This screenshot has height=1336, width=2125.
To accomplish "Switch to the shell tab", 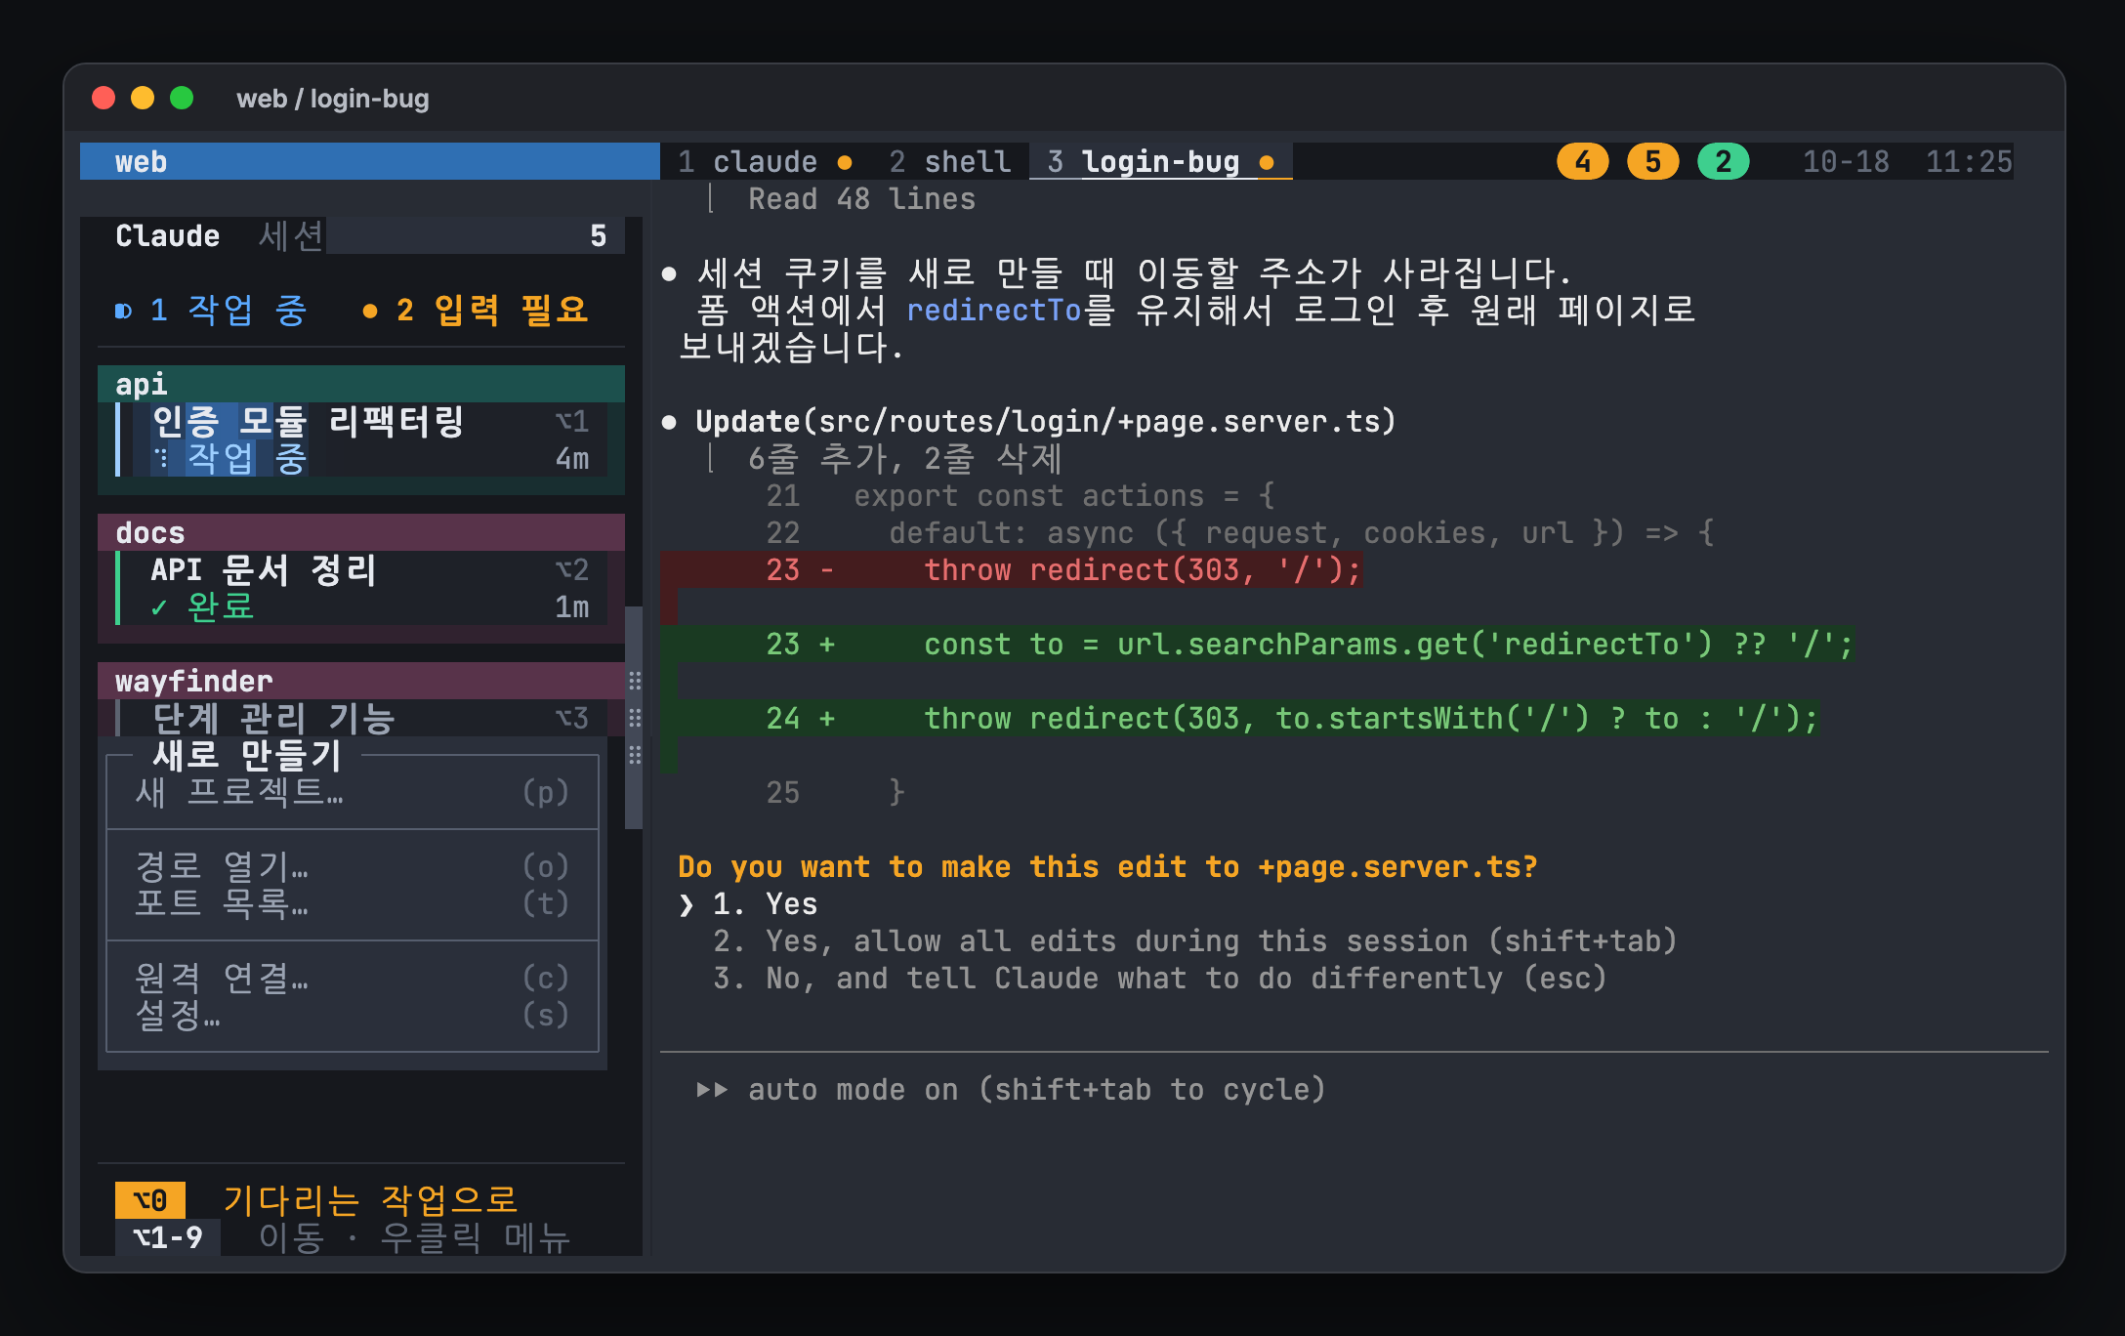I will coord(949,161).
